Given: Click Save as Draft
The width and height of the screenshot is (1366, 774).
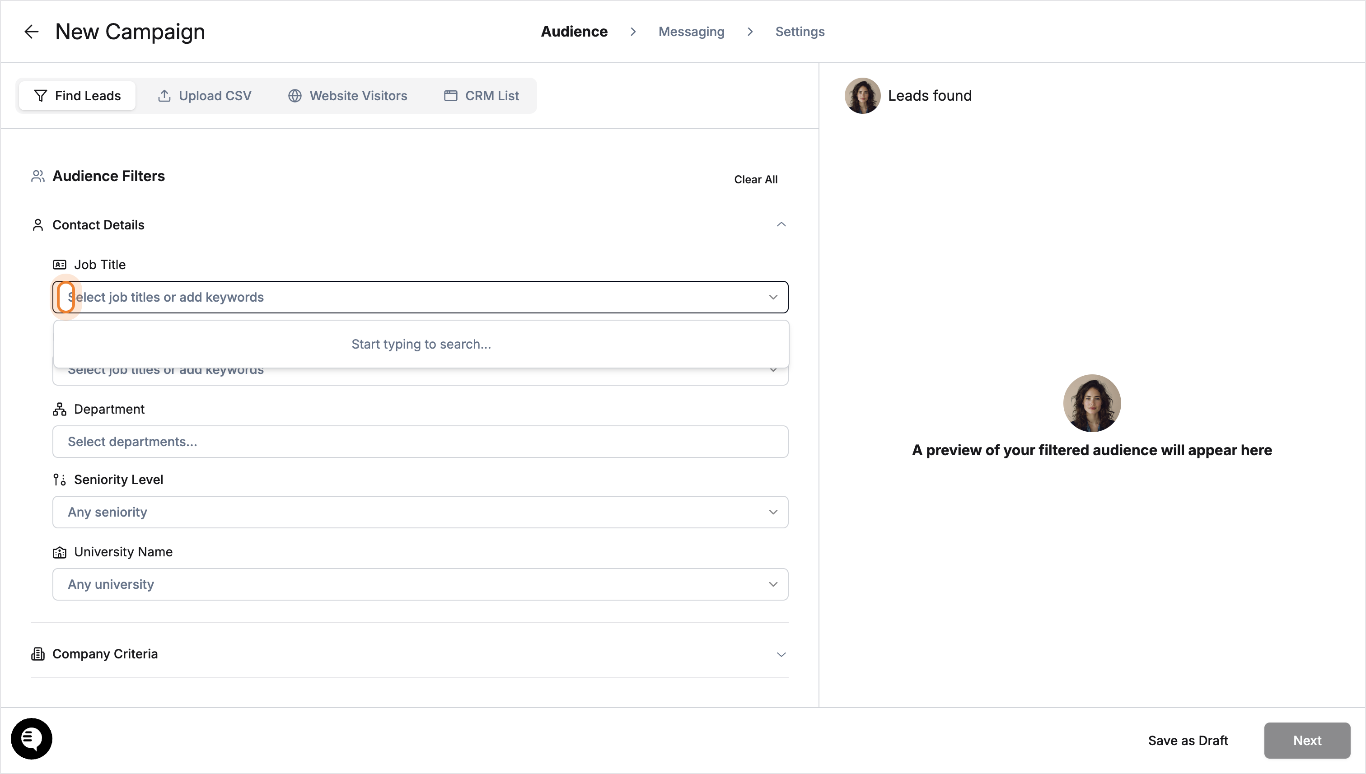Looking at the screenshot, I should [1188, 741].
